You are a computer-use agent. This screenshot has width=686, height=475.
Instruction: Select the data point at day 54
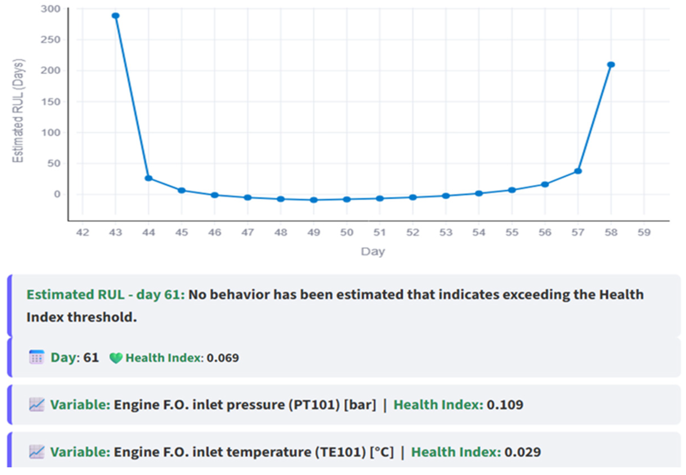click(x=479, y=193)
